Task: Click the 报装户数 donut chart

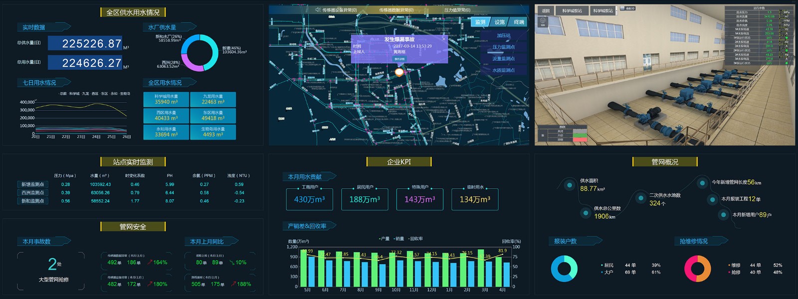Action: click(564, 269)
